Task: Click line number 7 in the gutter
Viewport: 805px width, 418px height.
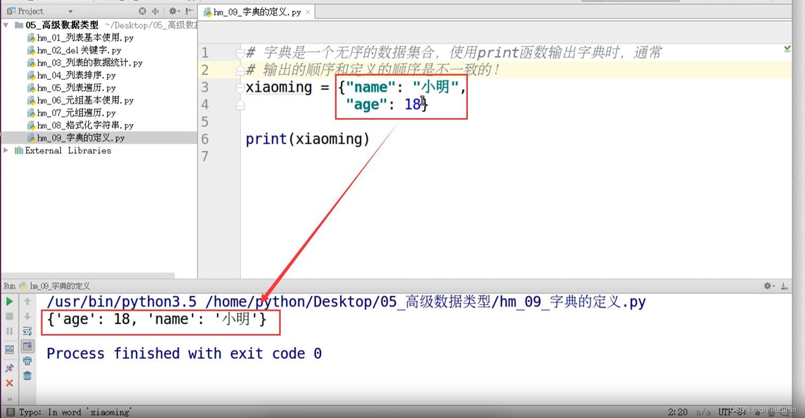Action: pos(205,156)
